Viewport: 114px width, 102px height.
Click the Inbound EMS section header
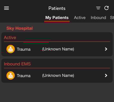point(17,64)
